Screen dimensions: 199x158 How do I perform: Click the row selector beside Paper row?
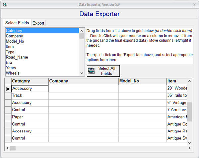coord(8,117)
